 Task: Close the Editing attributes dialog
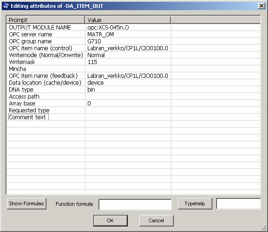[261, 6]
